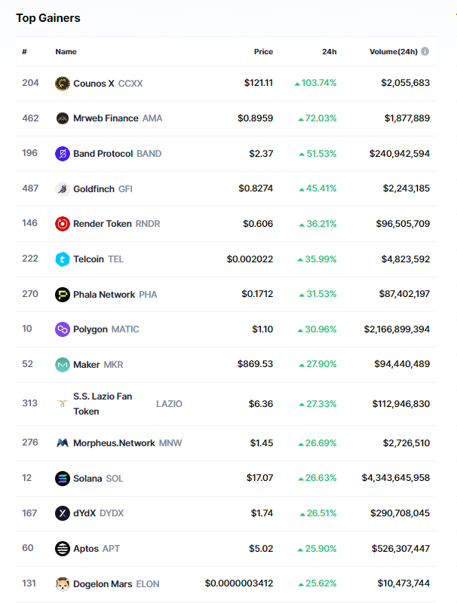Open the Morpheus.Network MNW link
Image resolution: width=457 pixels, height=603 pixels.
[114, 443]
